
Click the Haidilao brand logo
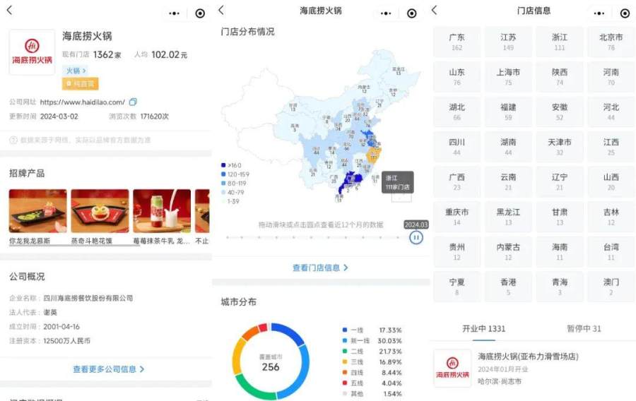click(32, 53)
